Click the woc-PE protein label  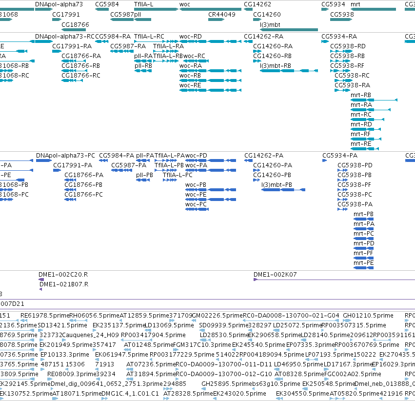[x=196, y=195]
